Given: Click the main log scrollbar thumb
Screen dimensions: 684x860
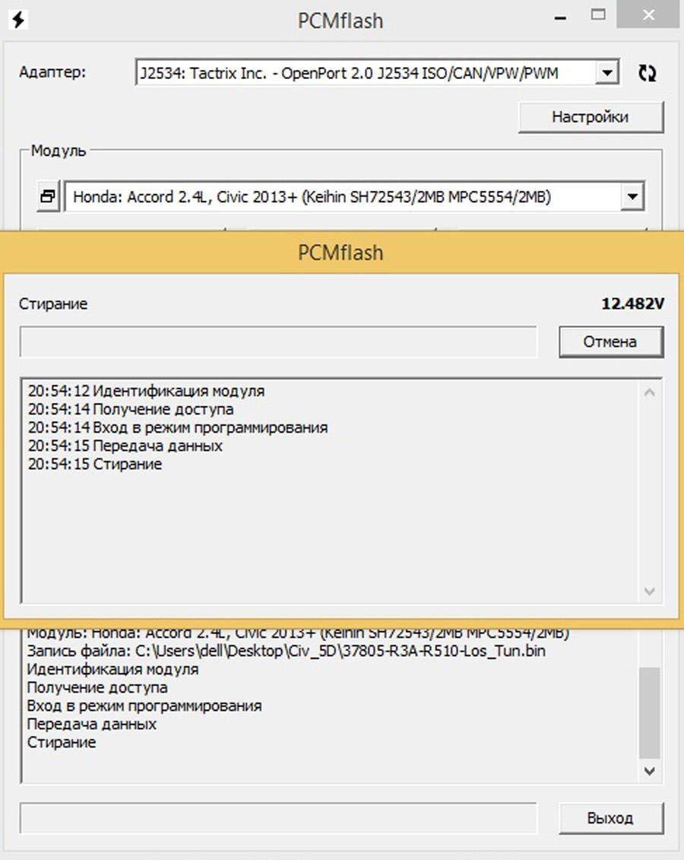Looking at the screenshot, I should [650, 712].
